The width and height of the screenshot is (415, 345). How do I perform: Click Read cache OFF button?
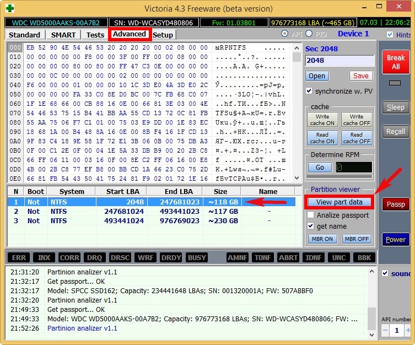(x=357, y=138)
